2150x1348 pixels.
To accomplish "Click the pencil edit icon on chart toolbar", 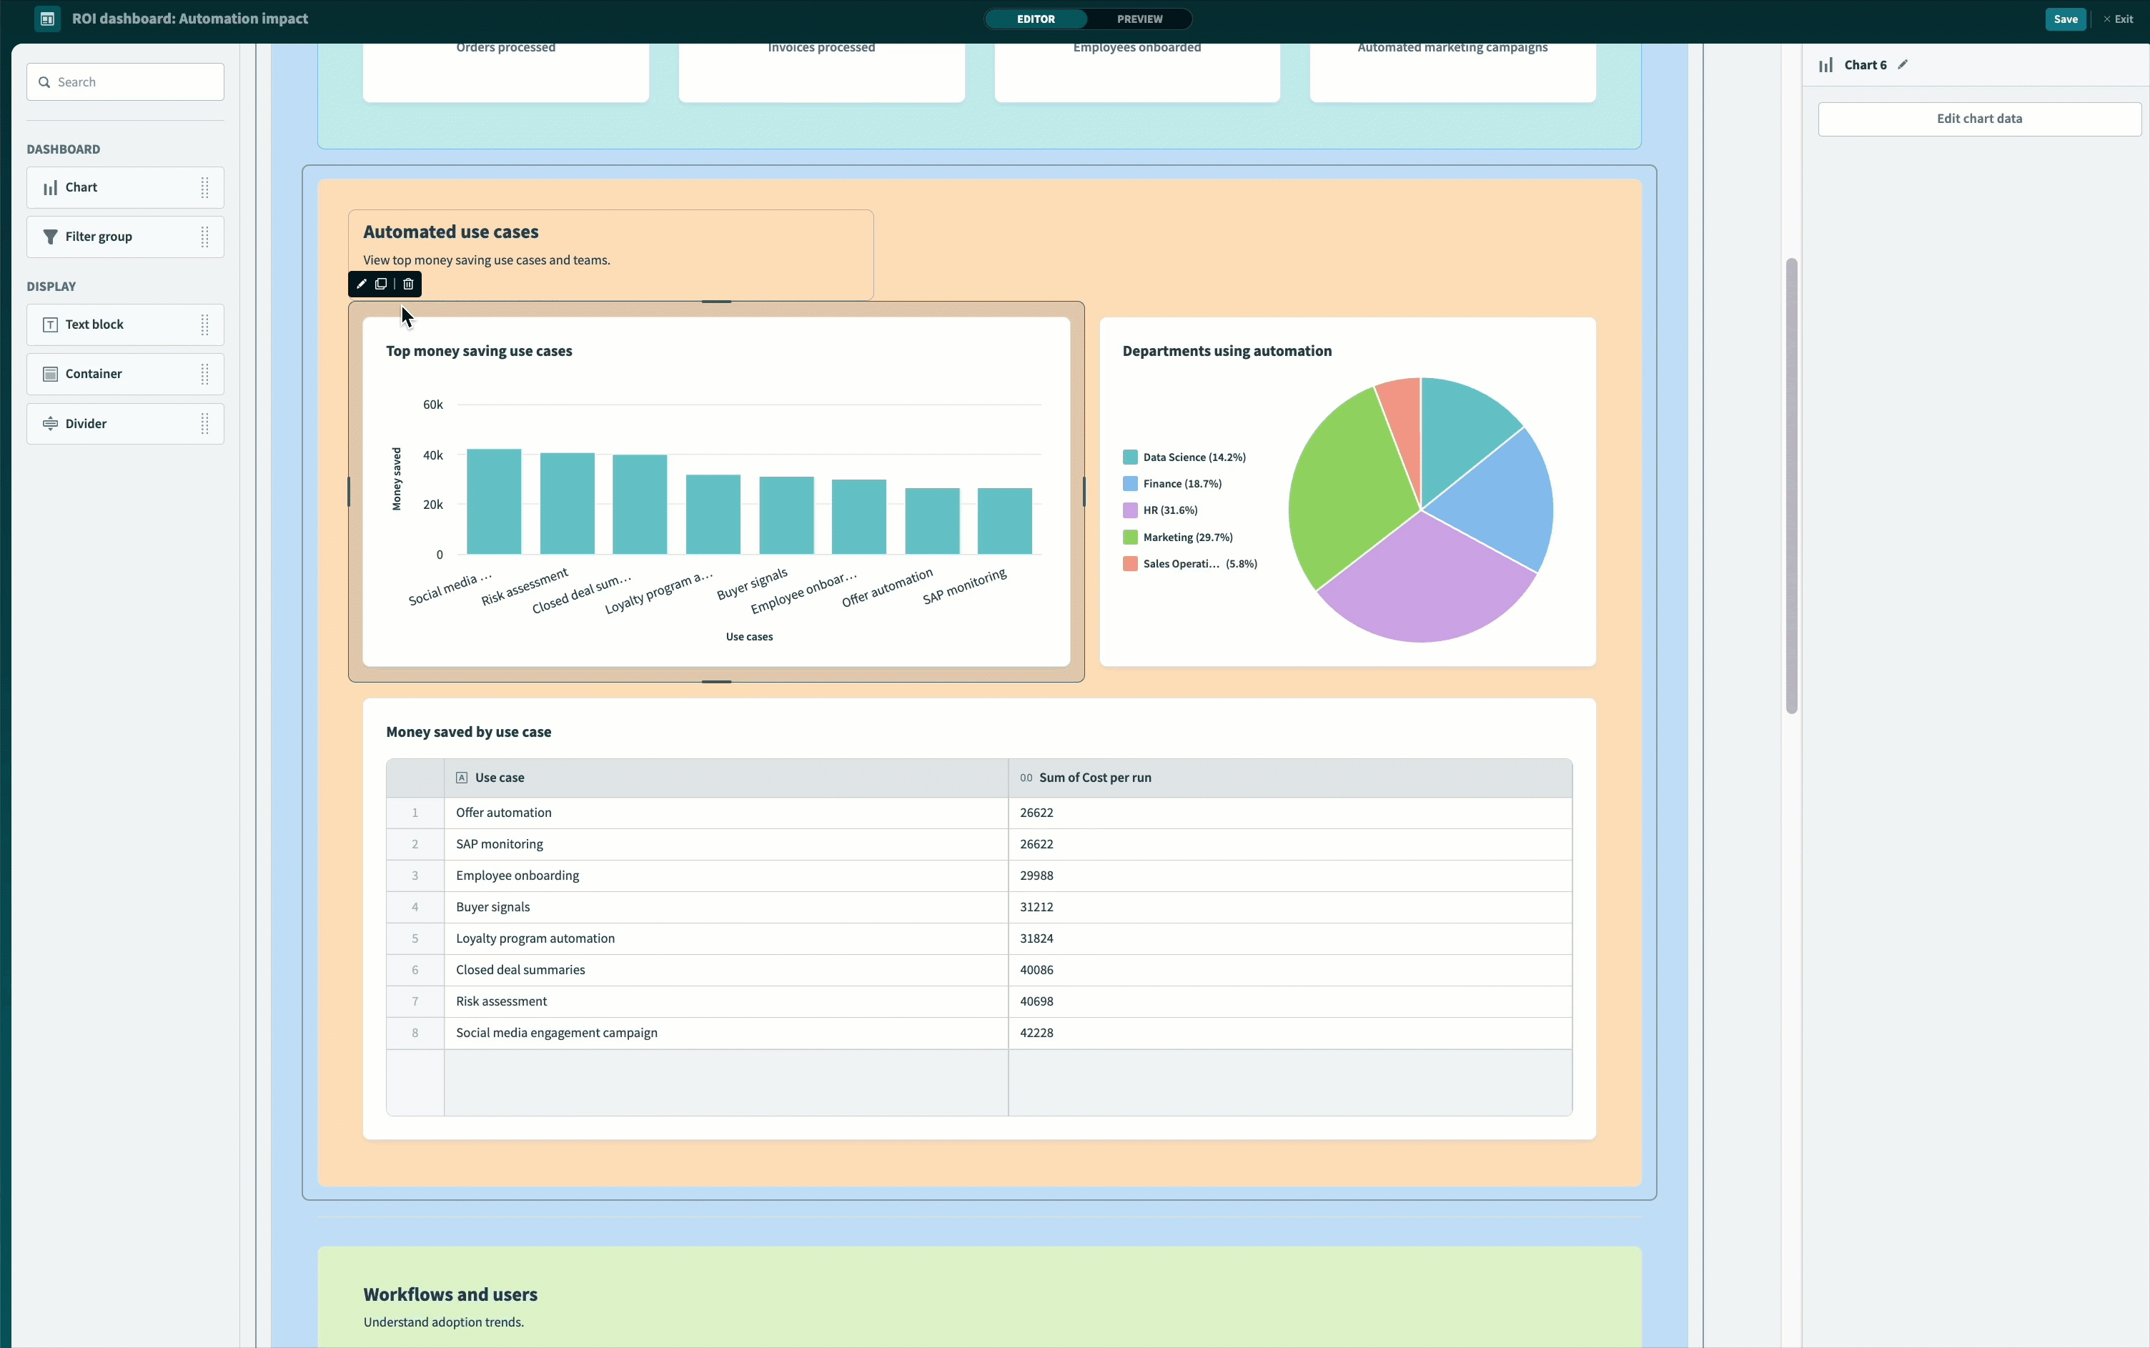I will coord(361,284).
